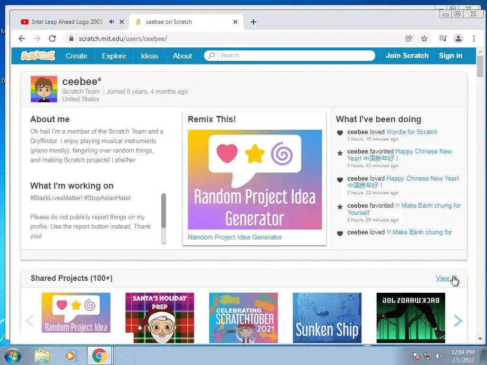
Task: Open the Backwards Log project thumbnail
Action: click(410, 318)
